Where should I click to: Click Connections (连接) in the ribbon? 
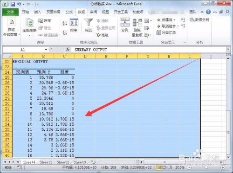(x=45, y=21)
